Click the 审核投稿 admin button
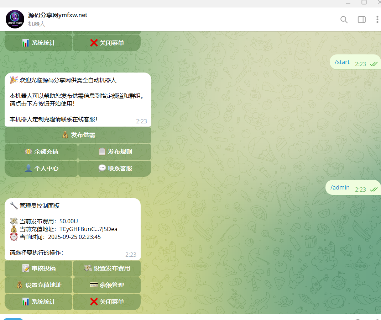Image resolution: width=381 pixels, height=320 pixels. point(38,268)
